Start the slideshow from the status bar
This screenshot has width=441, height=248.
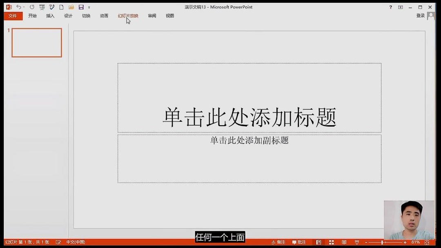pos(357,242)
